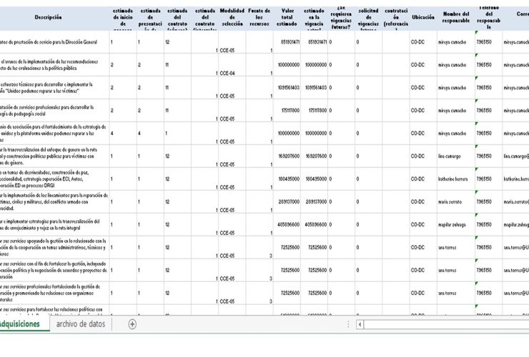Image resolution: width=529 pixels, height=357 pixels.
Task: Select the description mentioning 'evaluaciones a la política pública'
Action: click(54, 65)
